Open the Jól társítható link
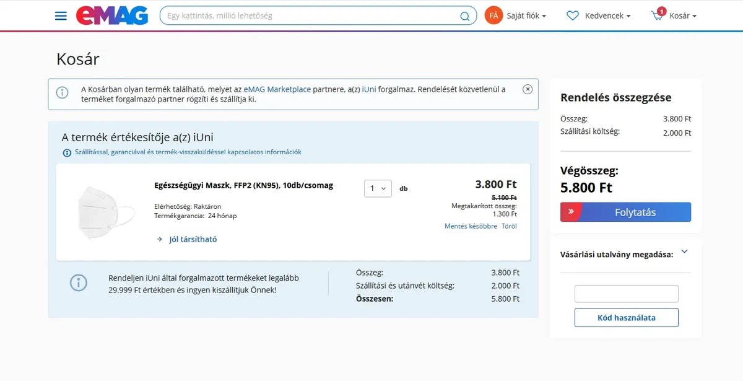The height and width of the screenshot is (381, 743). (x=193, y=239)
